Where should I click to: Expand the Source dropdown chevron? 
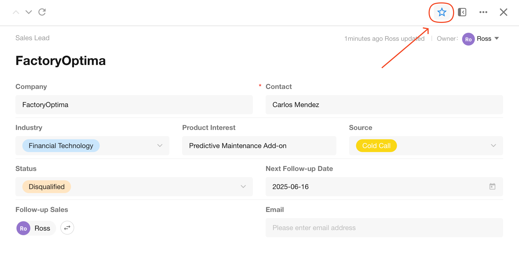pos(493,146)
